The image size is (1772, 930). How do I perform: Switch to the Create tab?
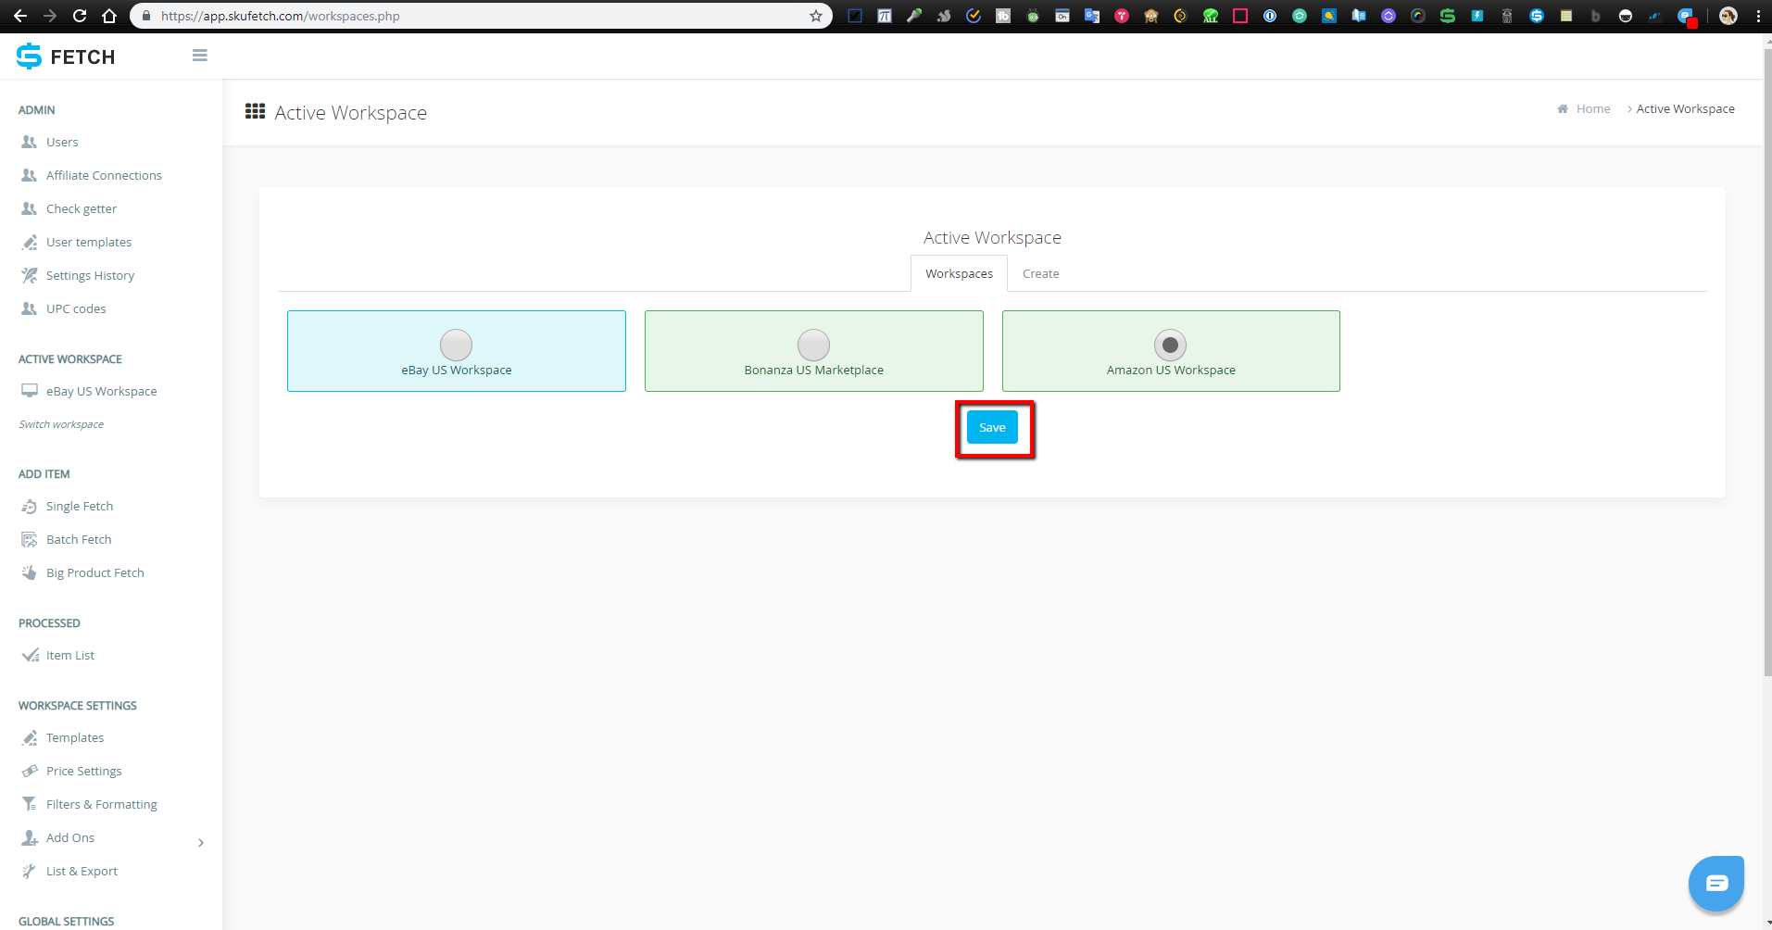coord(1040,273)
